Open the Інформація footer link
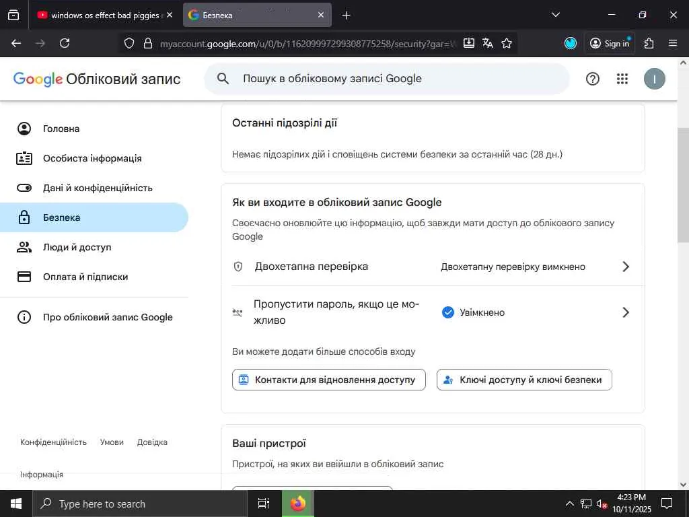Image resolution: width=689 pixels, height=517 pixels. tap(42, 475)
